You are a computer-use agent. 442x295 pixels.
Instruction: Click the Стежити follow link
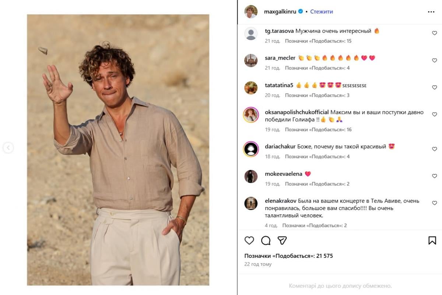coord(321,12)
